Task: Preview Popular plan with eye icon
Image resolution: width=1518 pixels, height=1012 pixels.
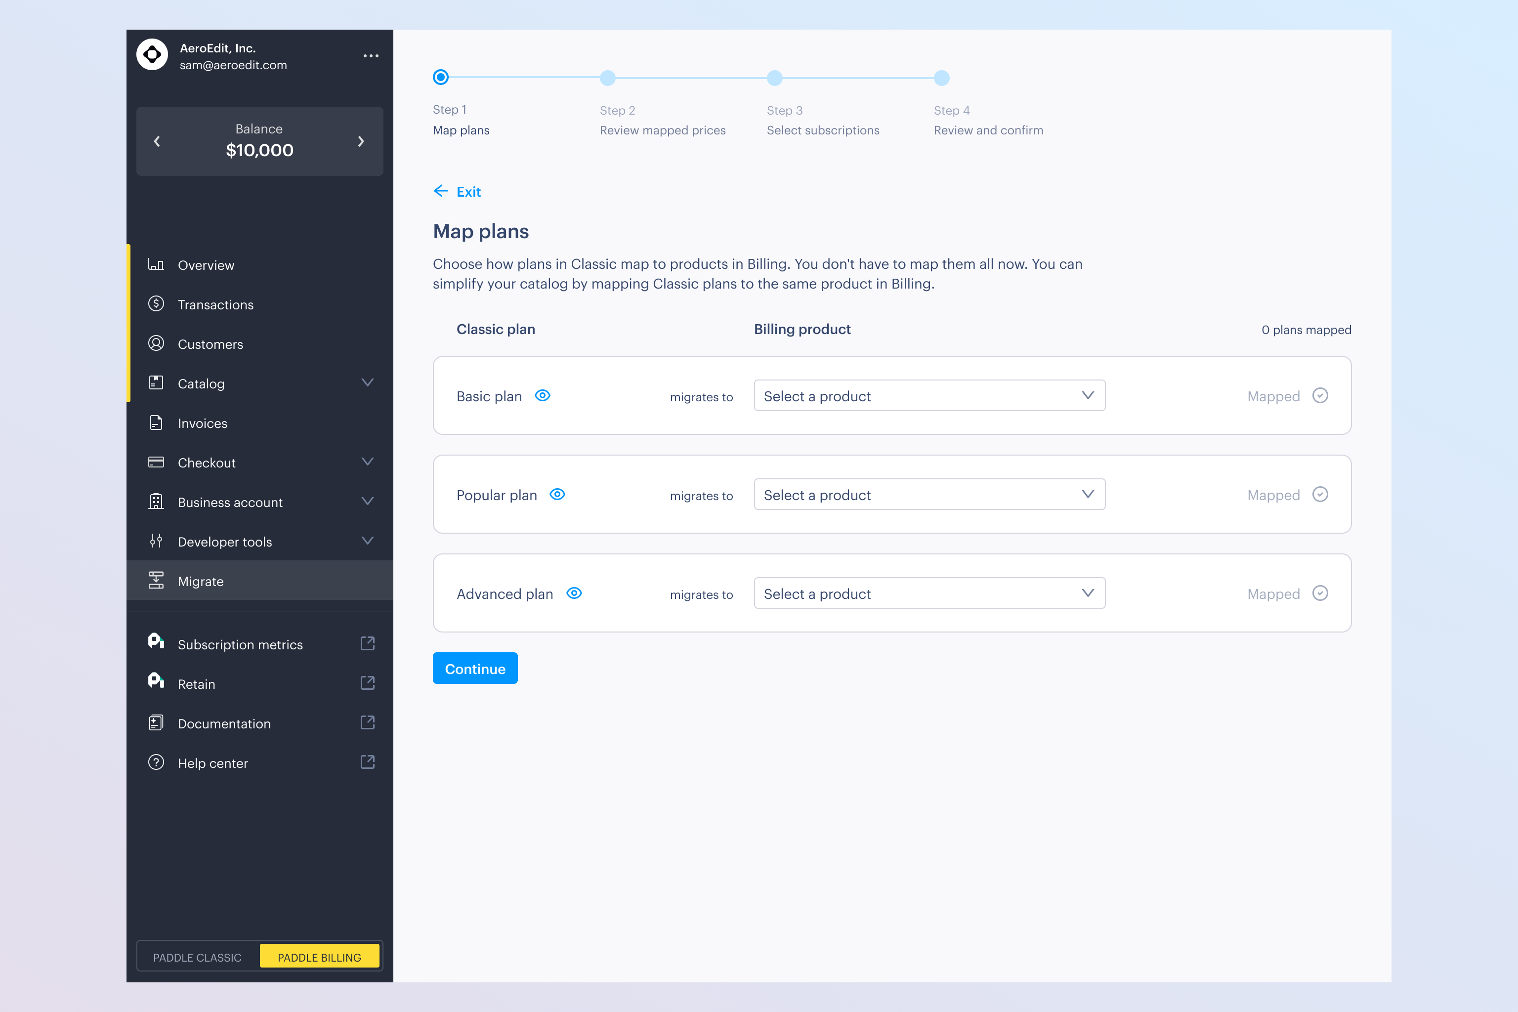Action: coord(557,494)
